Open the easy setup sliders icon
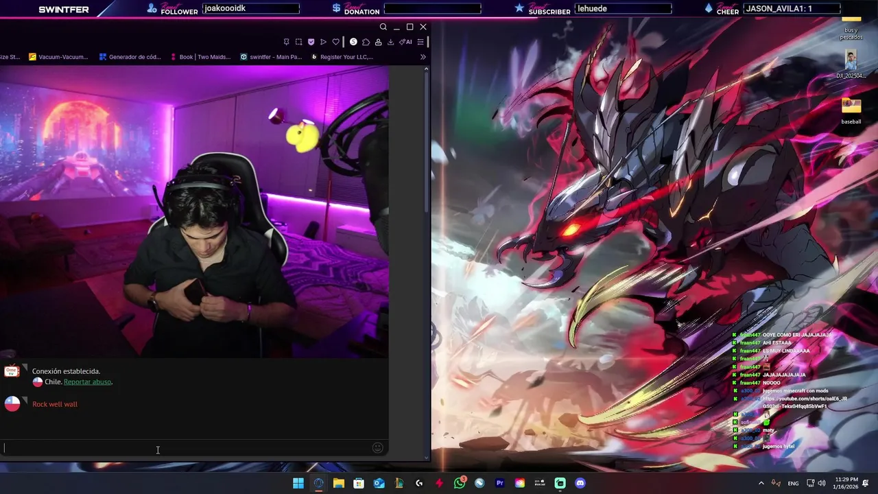This screenshot has width=878, height=494. [420, 42]
